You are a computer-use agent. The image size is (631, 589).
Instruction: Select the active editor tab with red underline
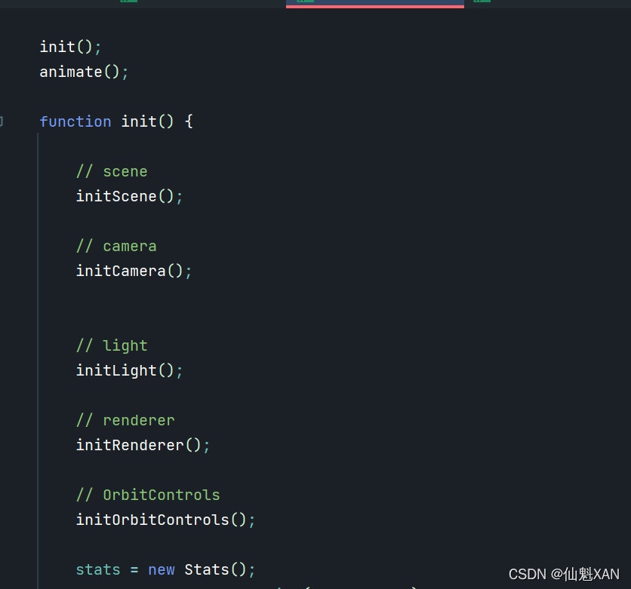(375, 4)
